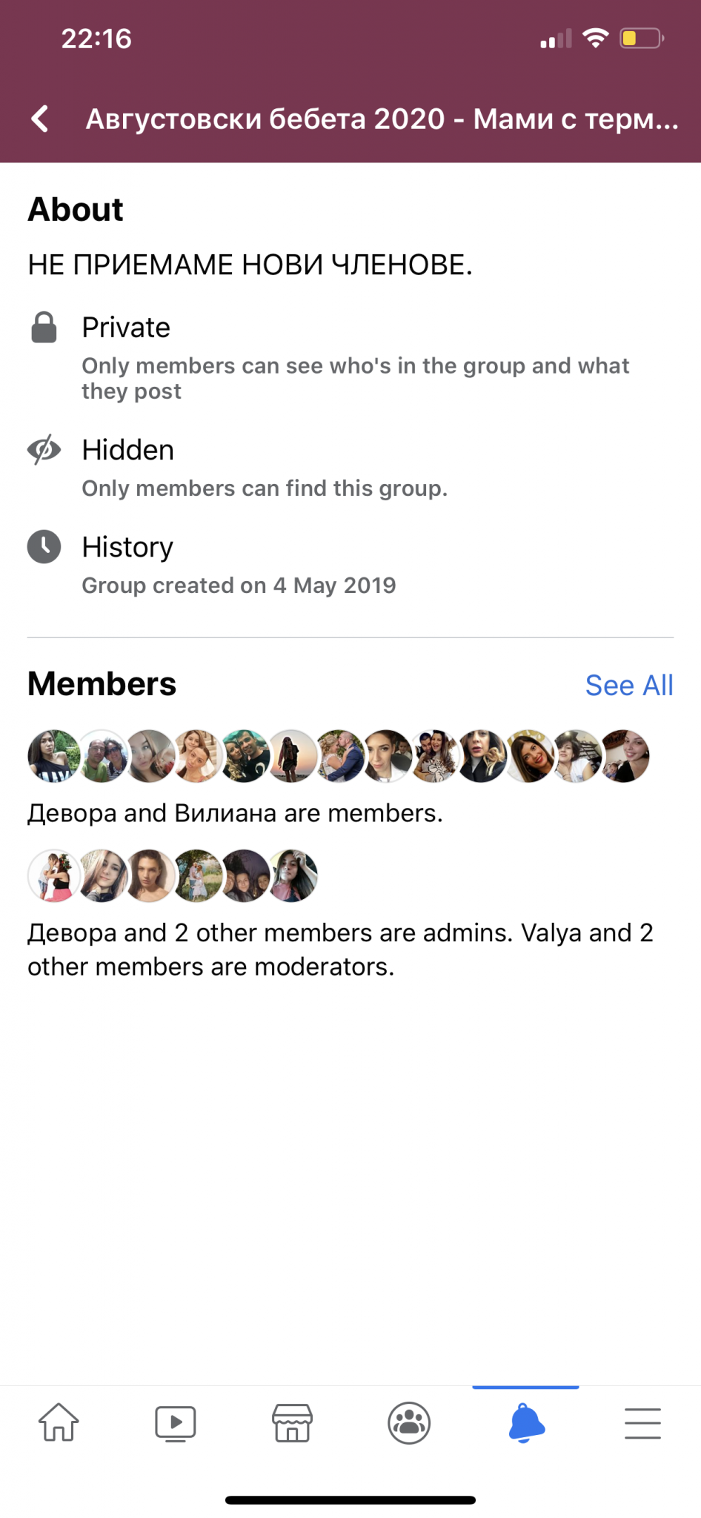Viewport: 701px width, 1518px height.
Task: Tap the first member avatar in Members
Action: point(54,756)
